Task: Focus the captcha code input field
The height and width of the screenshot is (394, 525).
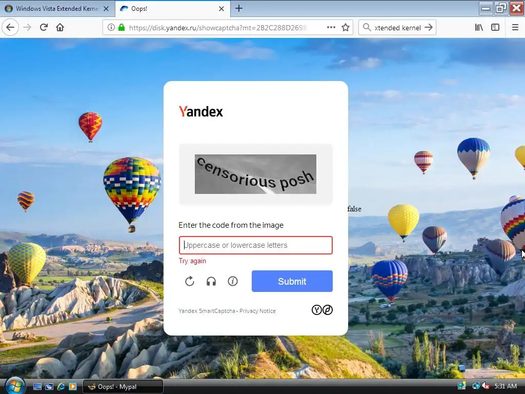Action: click(x=255, y=245)
